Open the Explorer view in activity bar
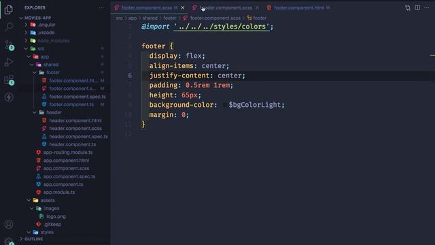This screenshot has width=435, height=245. tap(9, 10)
